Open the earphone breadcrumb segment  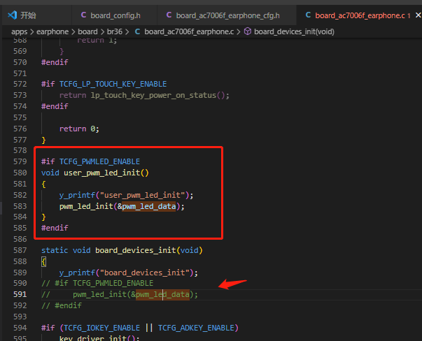pyautogui.click(x=52, y=31)
